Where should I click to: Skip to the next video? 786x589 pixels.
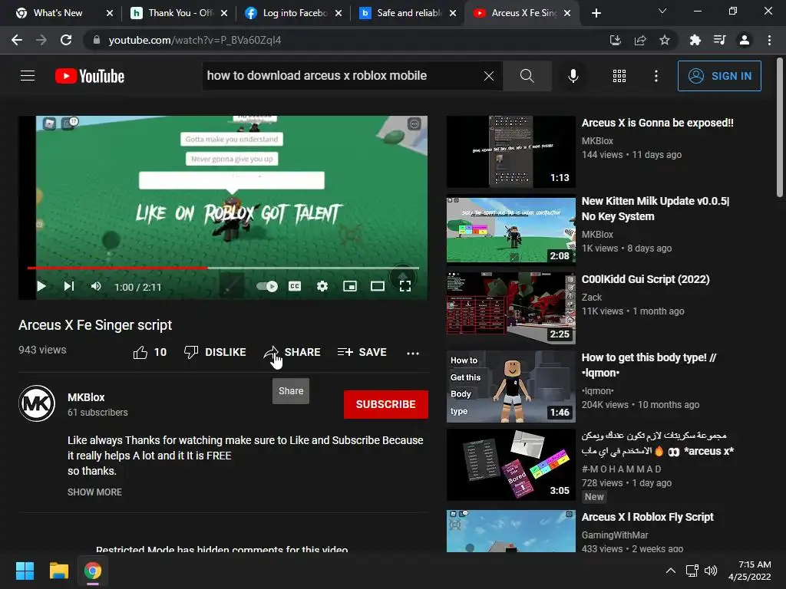coord(69,286)
